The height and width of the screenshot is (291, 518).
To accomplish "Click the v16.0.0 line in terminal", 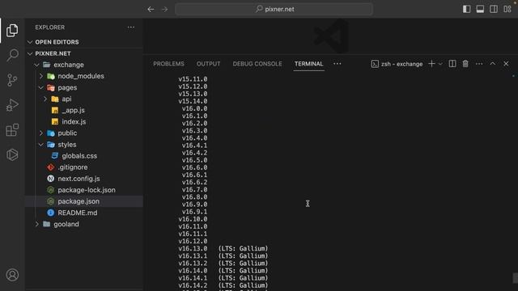I will (194, 108).
